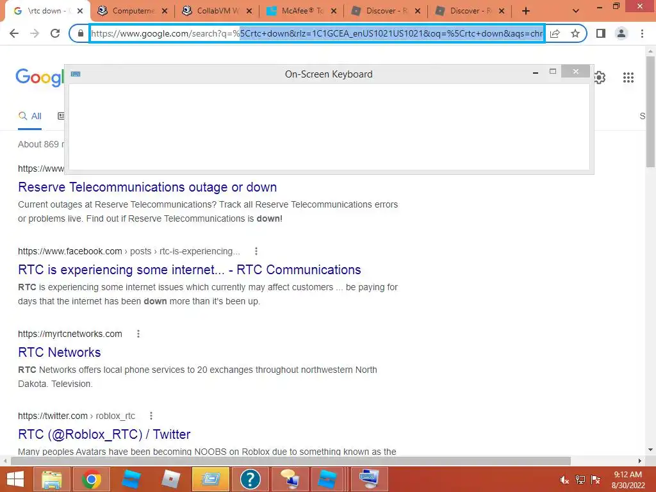Click the Google logo
The width and height of the screenshot is (656, 492).
coord(40,78)
